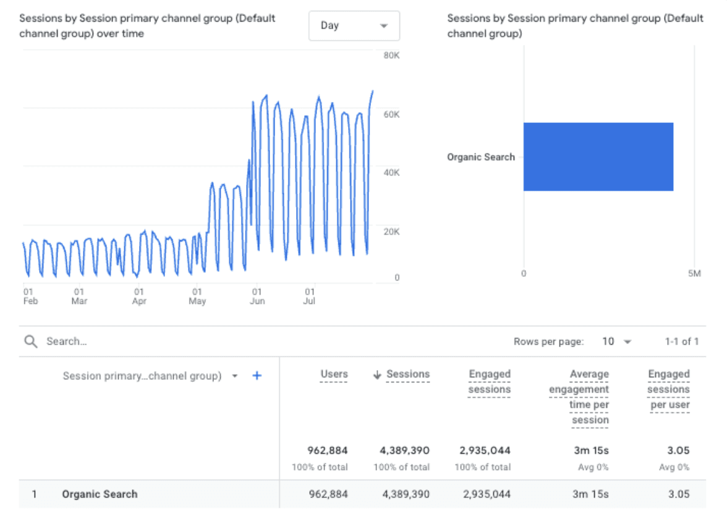
Task: Click the Sessions column header with sort arrow
Action: pyautogui.click(x=402, y=374)
